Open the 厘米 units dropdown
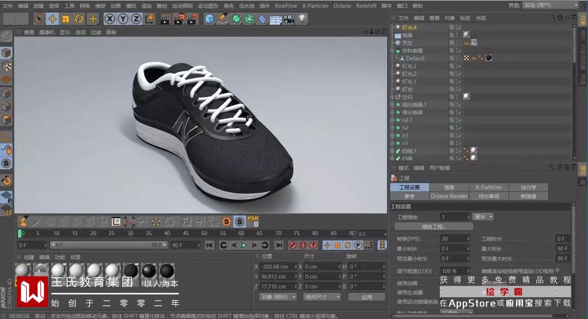The width and height of the screenshot is (588, 319). point(483,217)
